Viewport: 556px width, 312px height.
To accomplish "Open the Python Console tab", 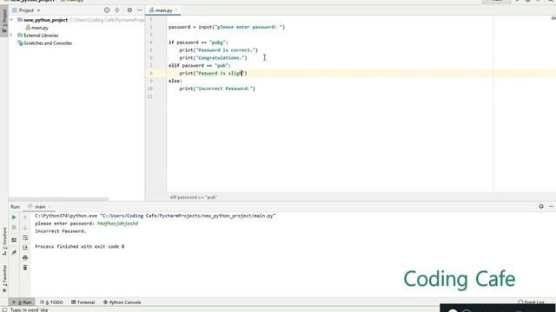I will click(122, 302).
